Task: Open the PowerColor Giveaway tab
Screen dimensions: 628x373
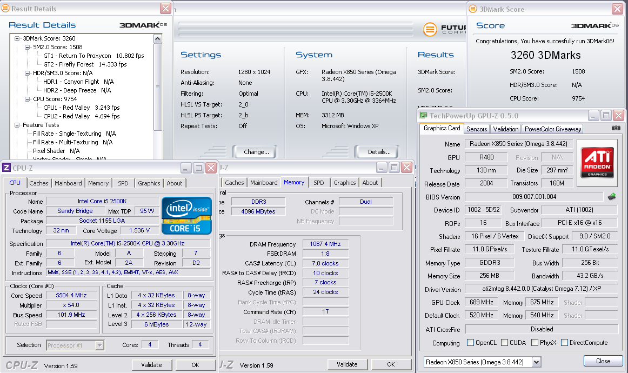Action: click(x=553, y=129)
